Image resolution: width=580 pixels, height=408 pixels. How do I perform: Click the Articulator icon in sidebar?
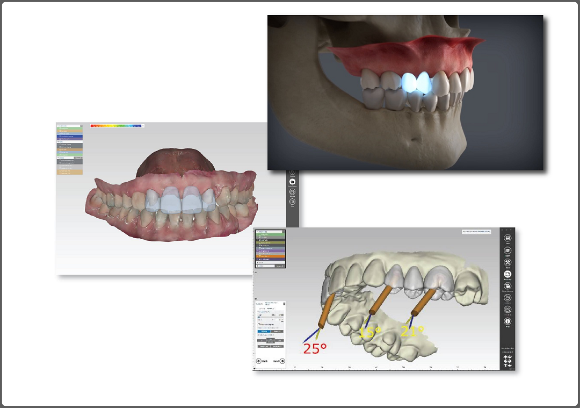(x=507, y=275)
